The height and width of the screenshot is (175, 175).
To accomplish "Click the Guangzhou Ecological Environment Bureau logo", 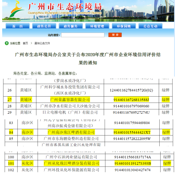I will 17,9.
